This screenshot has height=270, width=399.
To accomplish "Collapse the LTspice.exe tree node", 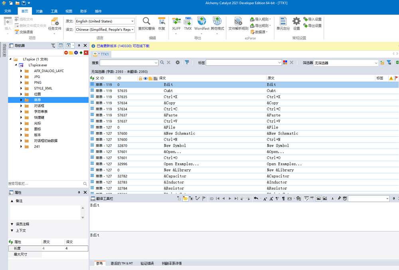I will click(x=16, y=65).
